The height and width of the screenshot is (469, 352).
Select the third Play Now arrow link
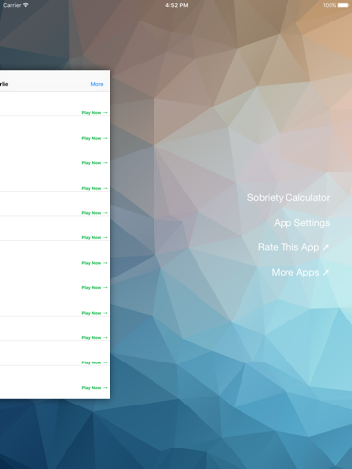click(94, 163)
